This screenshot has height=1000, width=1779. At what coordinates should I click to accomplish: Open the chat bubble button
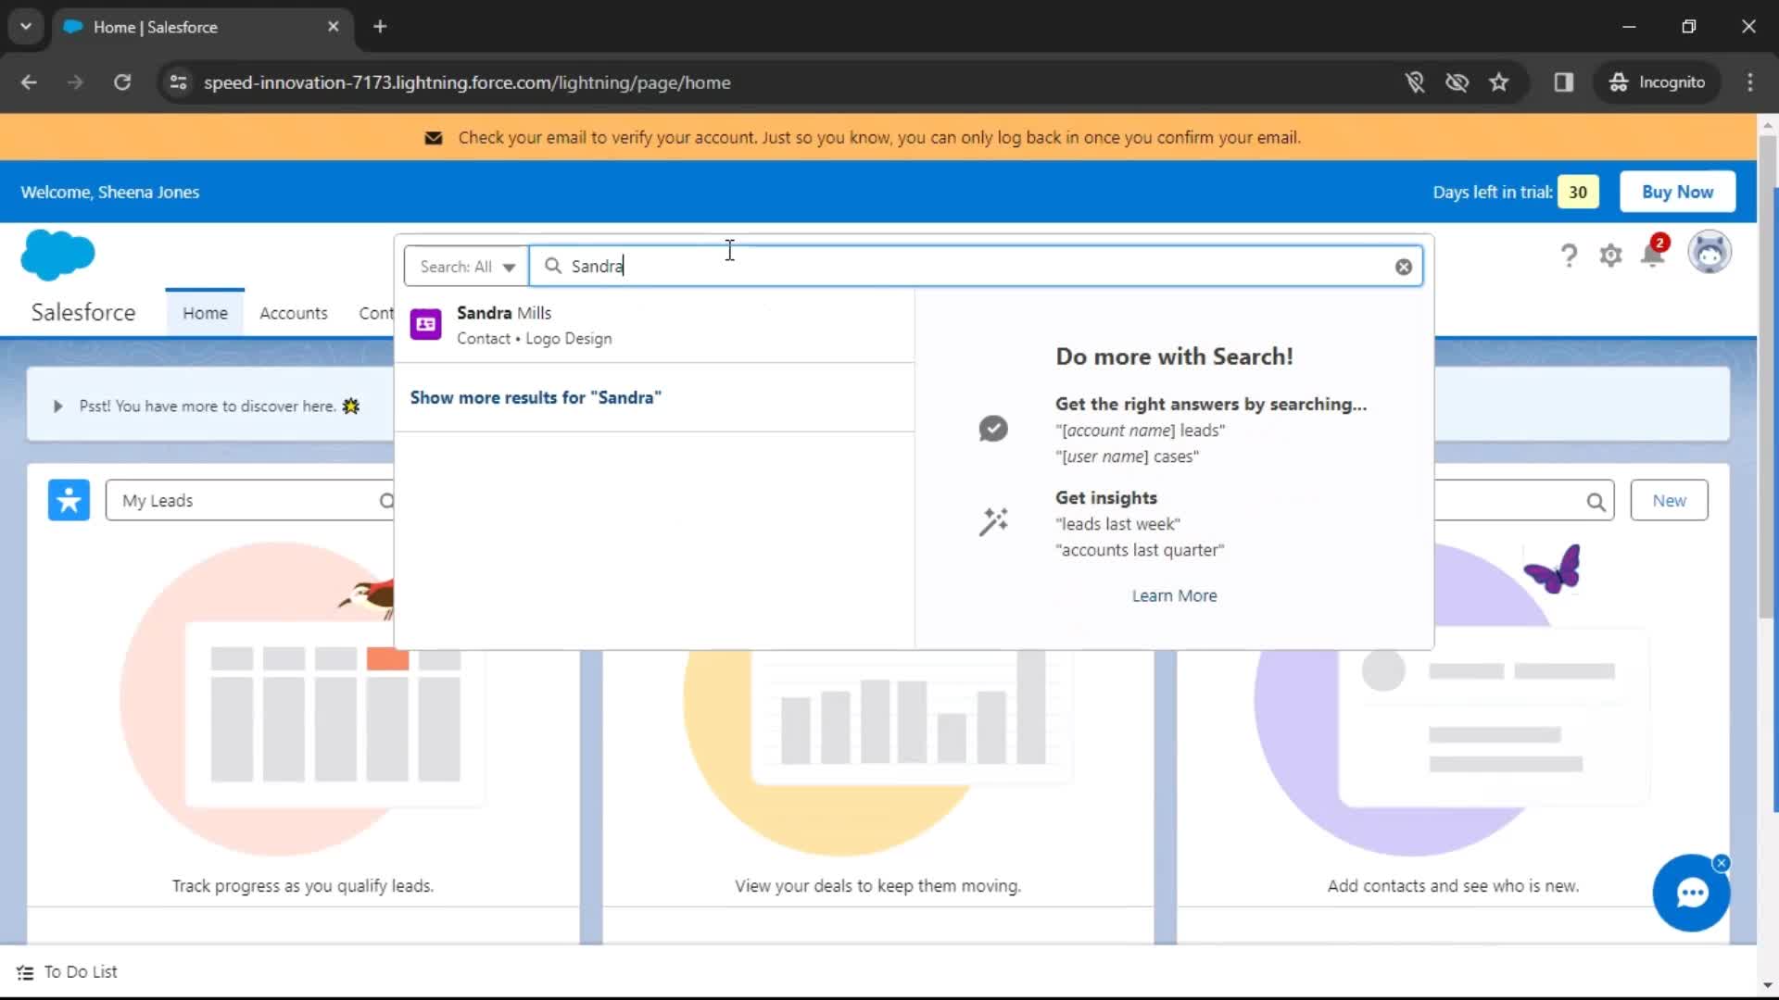point(1691,893)
